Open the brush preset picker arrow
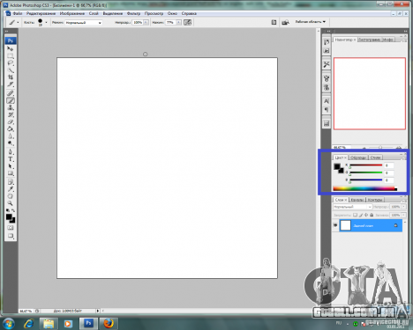The width and height of the screenshot is (413, 330). (46, 22)
